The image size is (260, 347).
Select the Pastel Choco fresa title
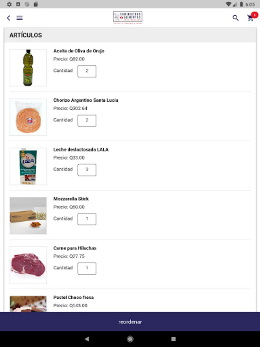pyautogui.click(x=74, y=298)
